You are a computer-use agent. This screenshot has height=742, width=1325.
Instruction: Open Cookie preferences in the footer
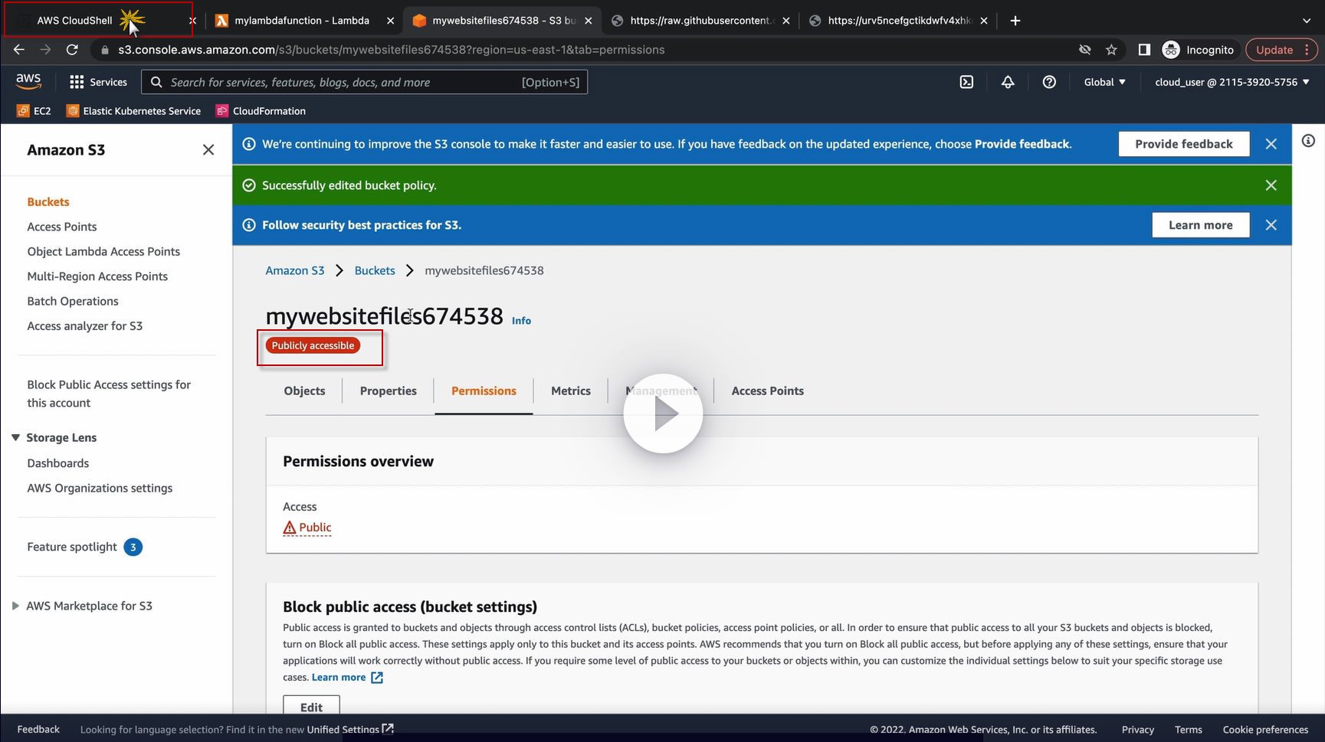[1265, 730]
